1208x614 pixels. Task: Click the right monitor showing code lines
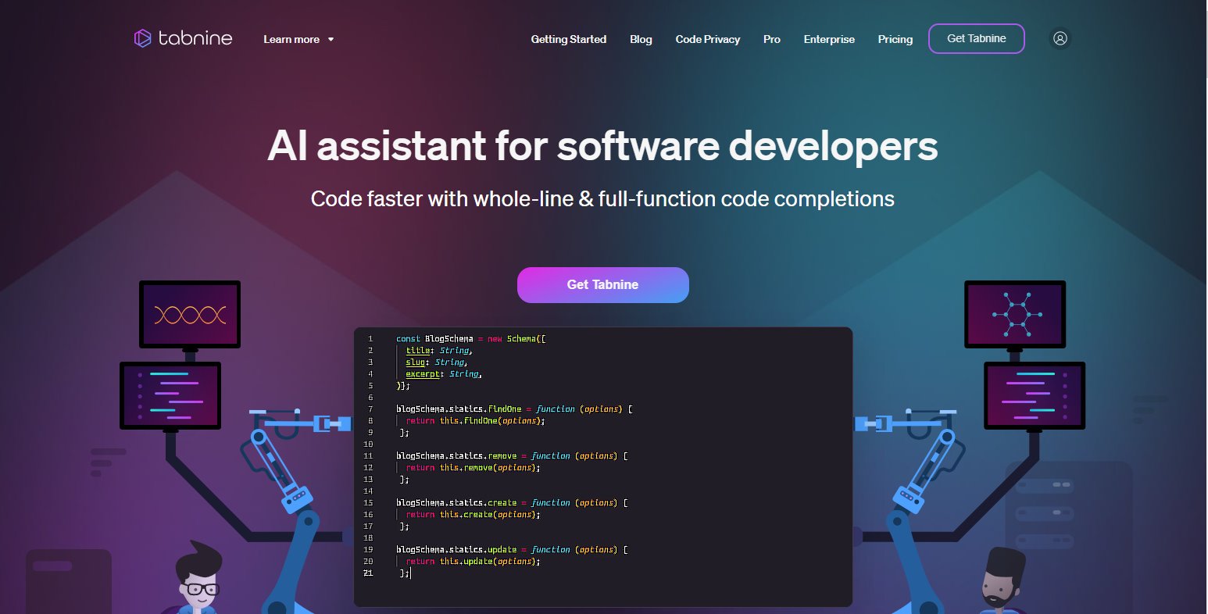pos(1034,395)
